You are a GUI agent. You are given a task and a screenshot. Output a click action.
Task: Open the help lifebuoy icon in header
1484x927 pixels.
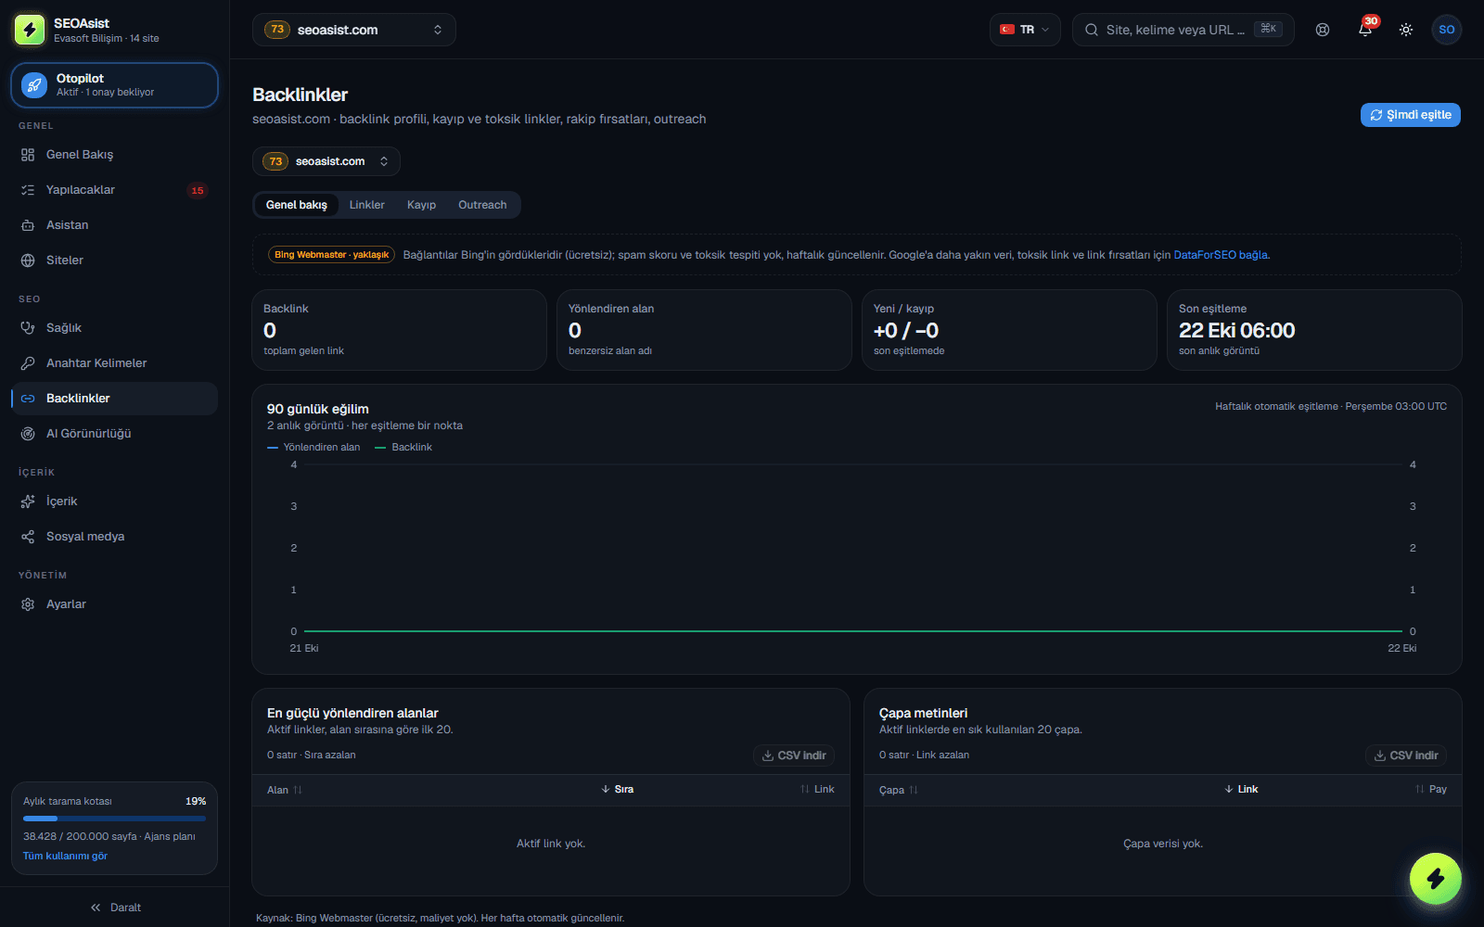coord(1323,30)
